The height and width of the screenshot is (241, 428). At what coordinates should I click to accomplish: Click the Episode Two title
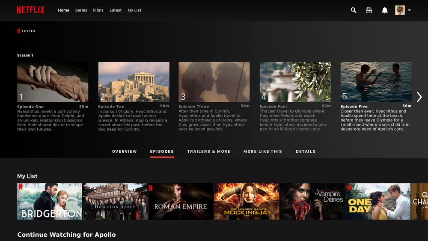(111, 107)
